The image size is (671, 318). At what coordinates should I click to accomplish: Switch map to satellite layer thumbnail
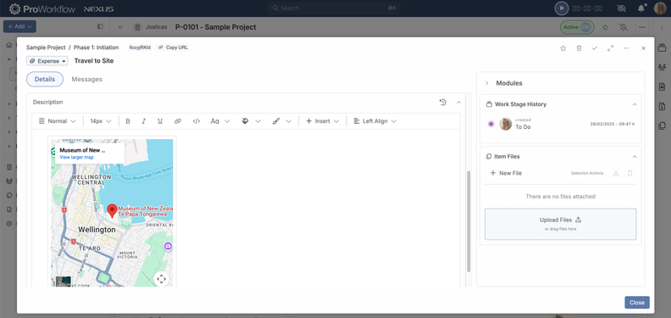pos(63,282)
